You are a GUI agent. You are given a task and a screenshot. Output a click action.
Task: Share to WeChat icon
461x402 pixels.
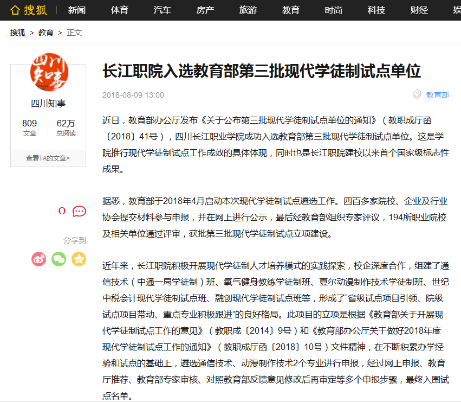(59, 259)
